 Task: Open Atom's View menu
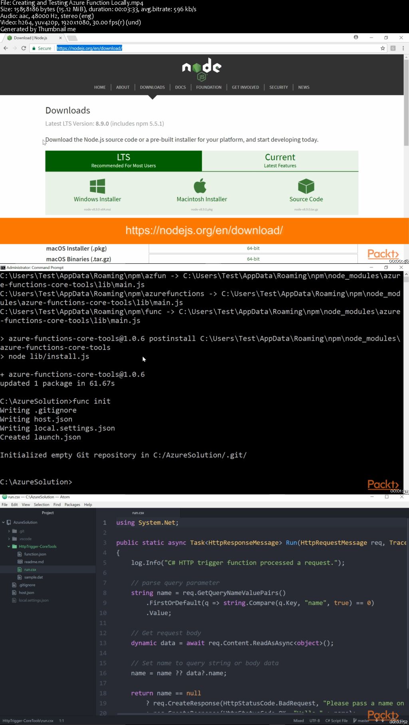click(x=26, y=505)
